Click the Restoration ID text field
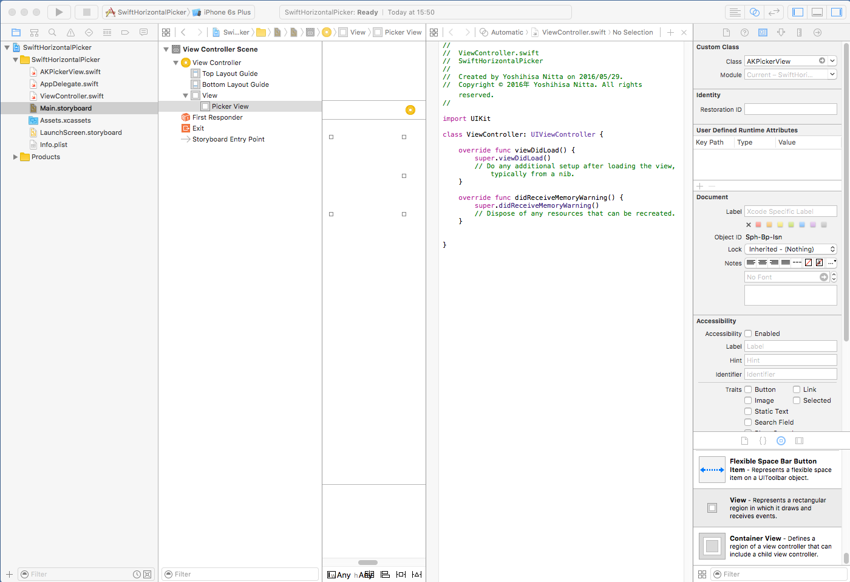 coord(790,109)
